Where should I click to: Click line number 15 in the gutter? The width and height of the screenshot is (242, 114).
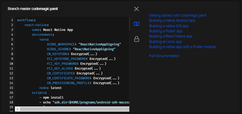(11, 88)
